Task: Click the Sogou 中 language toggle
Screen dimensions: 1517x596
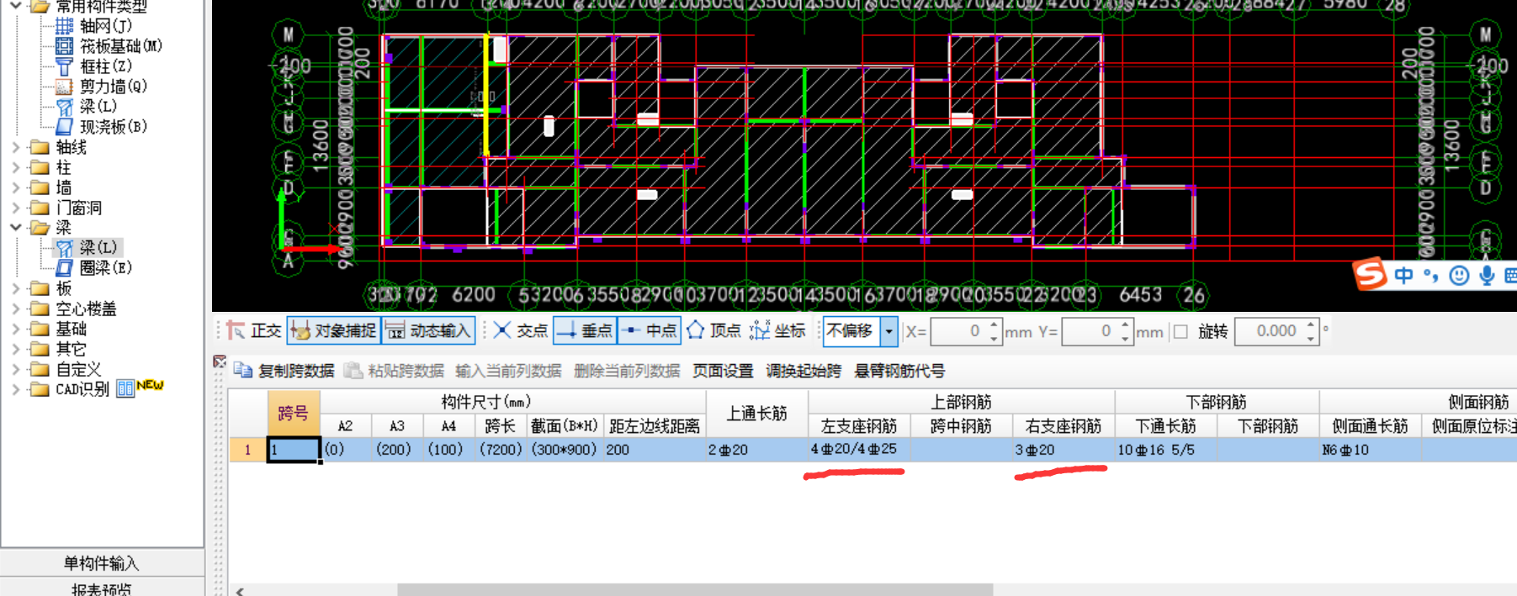Action: click(1403, 276)
